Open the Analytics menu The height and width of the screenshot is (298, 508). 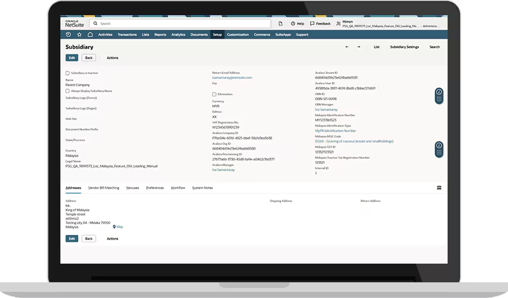tap(178, 34)
